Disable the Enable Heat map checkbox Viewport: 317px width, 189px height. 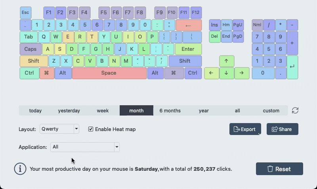coord(91,129)
